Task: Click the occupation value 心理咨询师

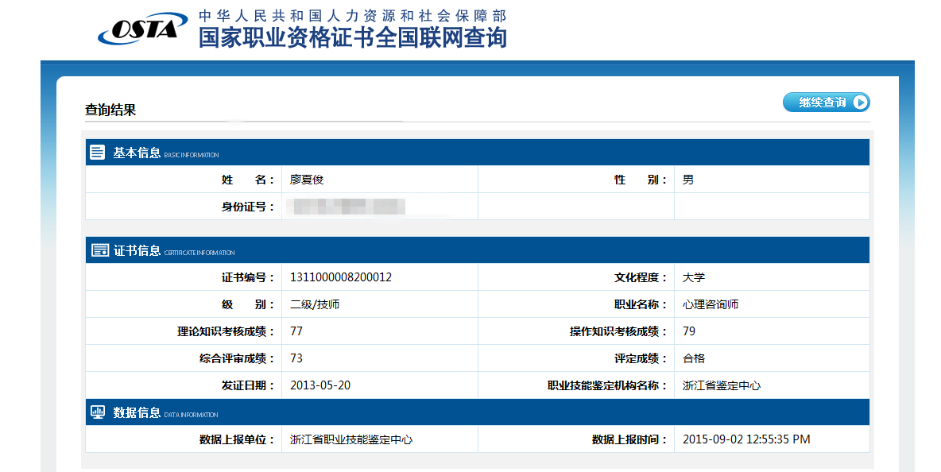Action: pyautogui.click(x=711, y=304)
